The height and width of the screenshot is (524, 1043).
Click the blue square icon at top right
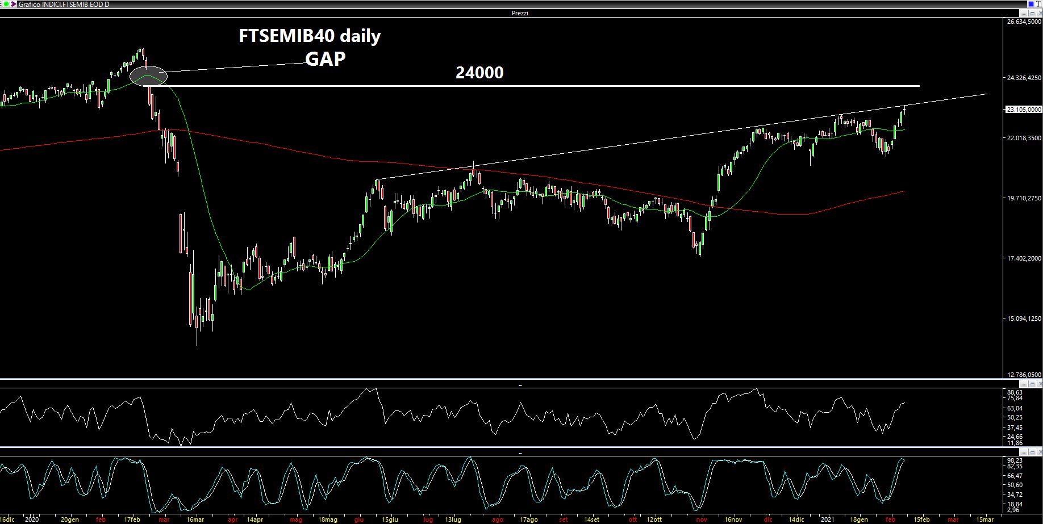pos(1031,4)
